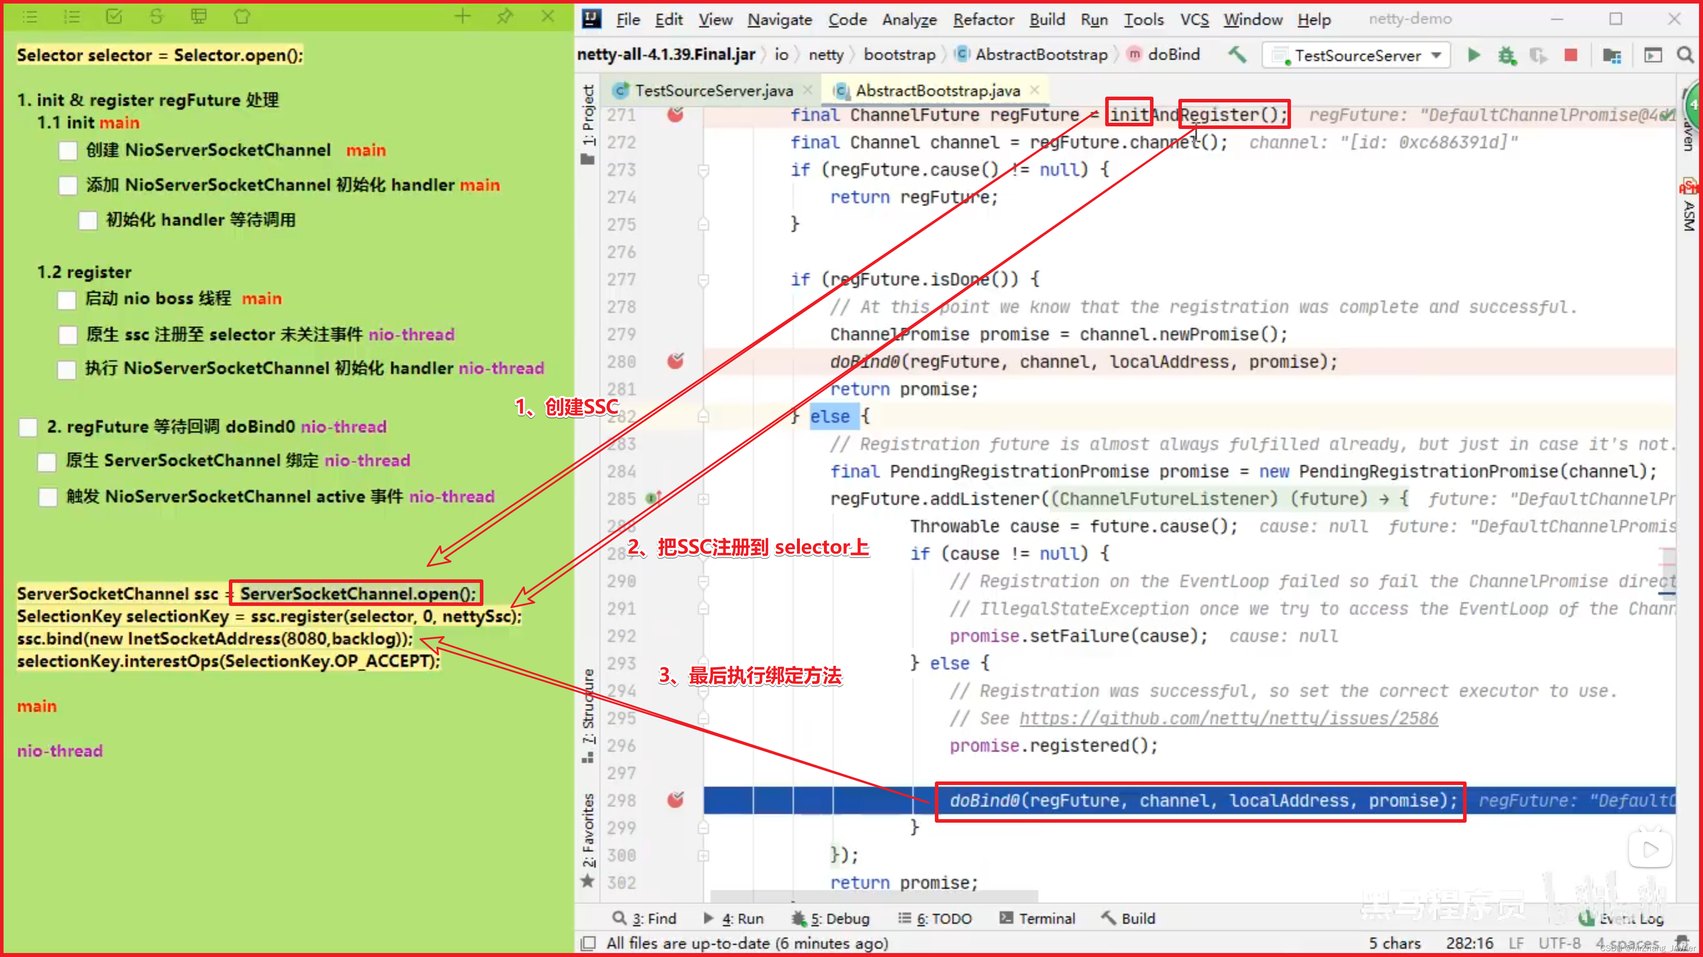Click the screenshot icon in note toolbar

point(198,16)
